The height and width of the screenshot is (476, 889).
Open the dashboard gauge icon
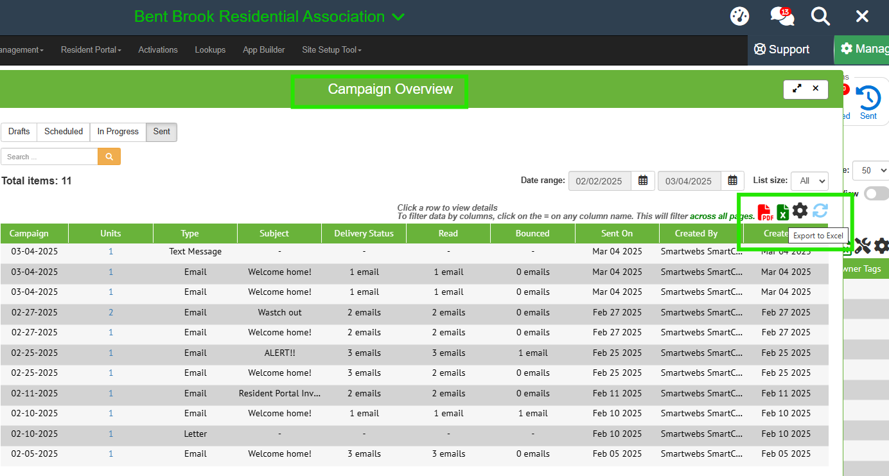point(740,16)
